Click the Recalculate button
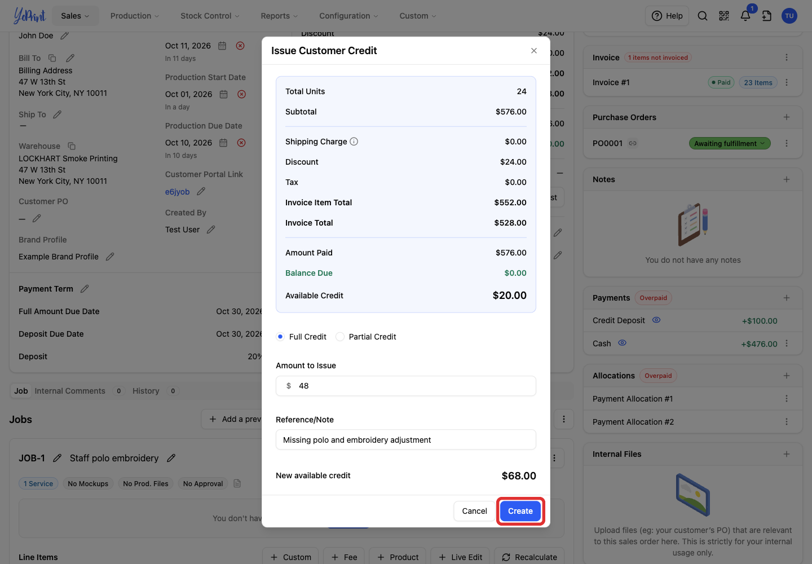 point(529,557)
